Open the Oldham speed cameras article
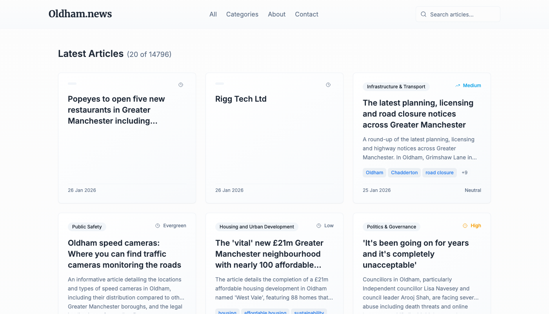 (x=124, y=254)
